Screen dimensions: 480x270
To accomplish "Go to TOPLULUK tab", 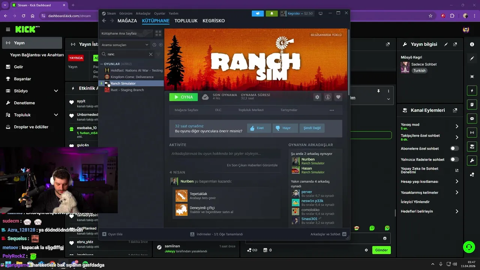I will pyautogui.click(x=186, y=21).
